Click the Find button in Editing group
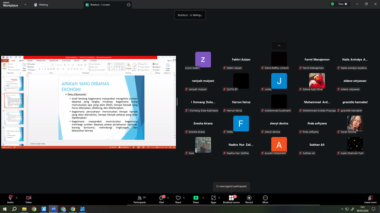This screenshot has width=380, height=213. coord(156,64)
